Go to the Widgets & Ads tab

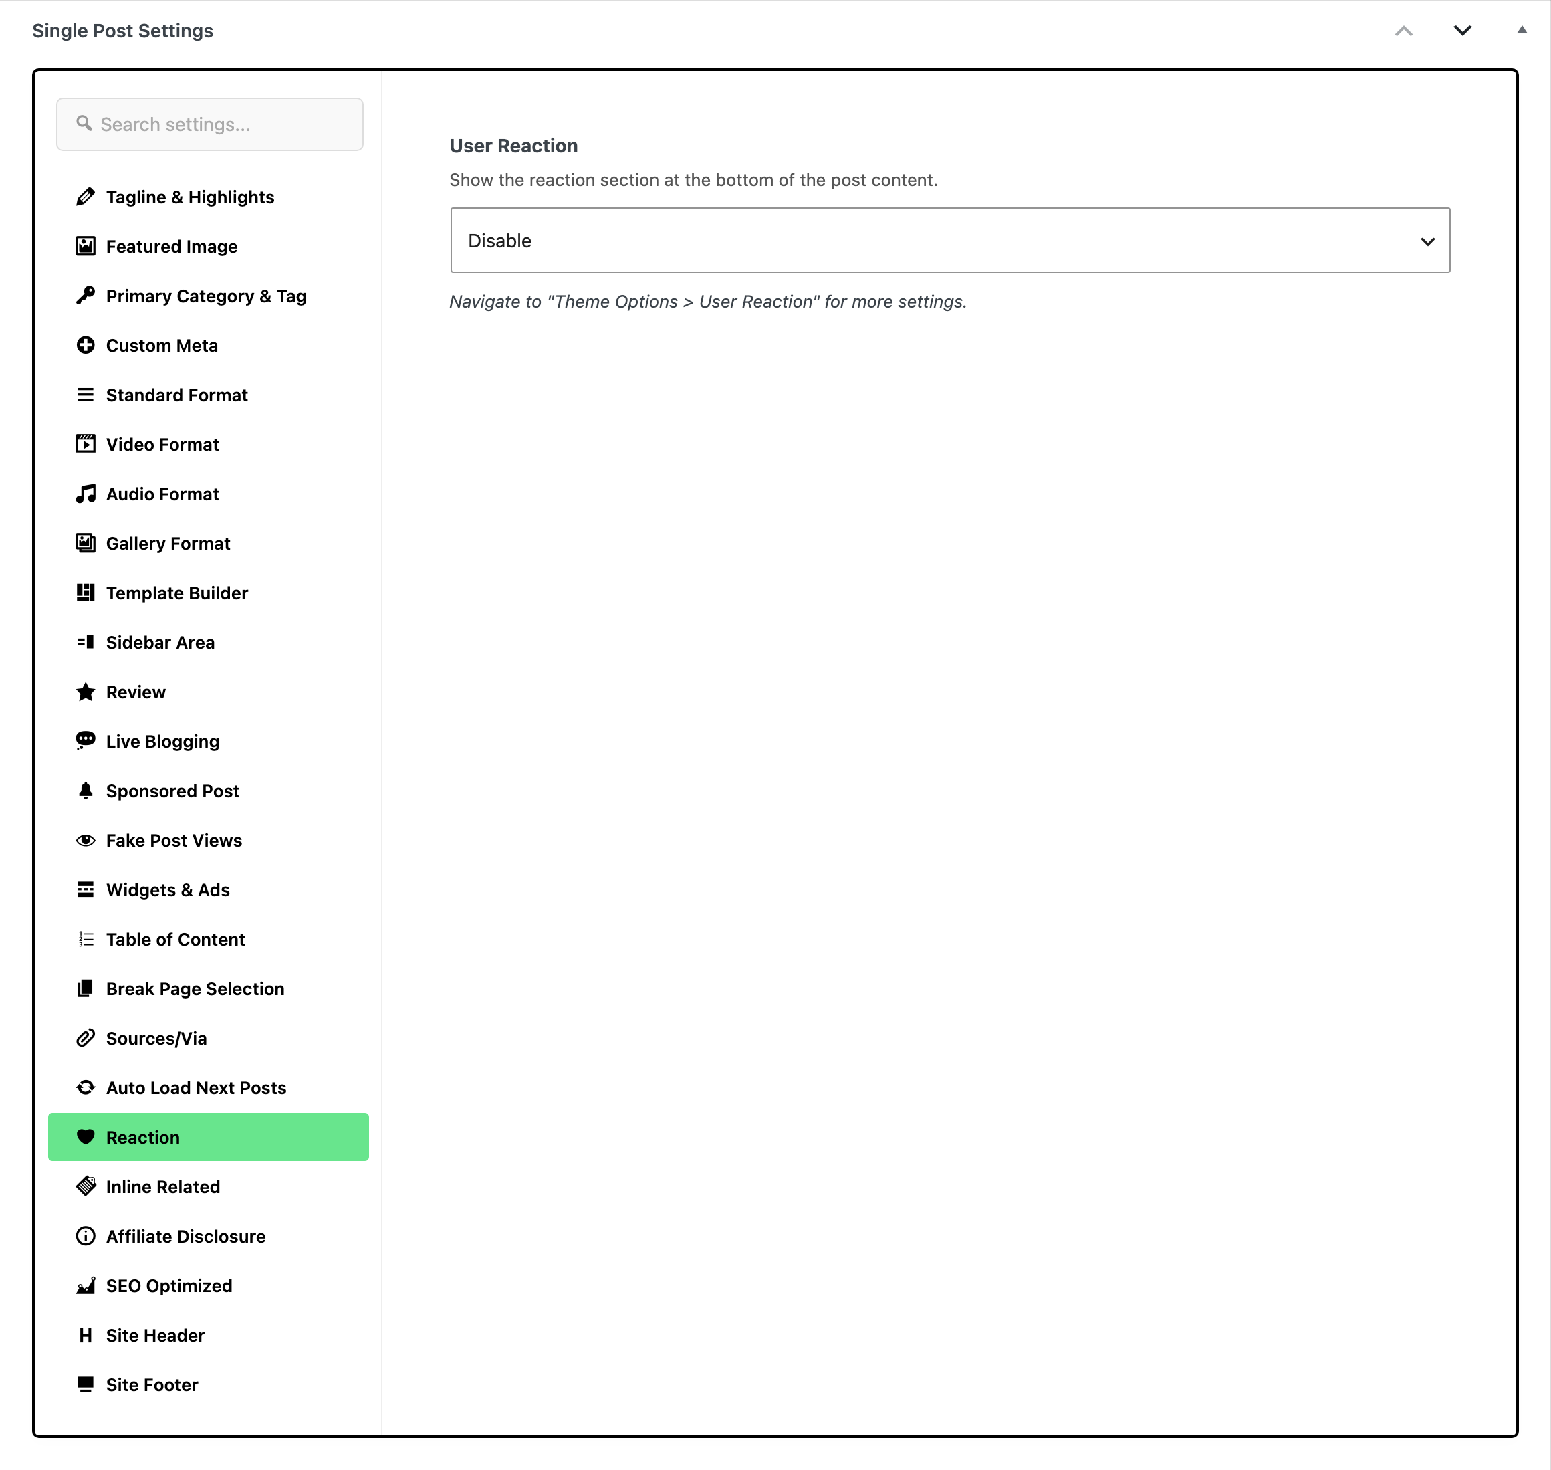pyautogui.click(x=209, y=890)
